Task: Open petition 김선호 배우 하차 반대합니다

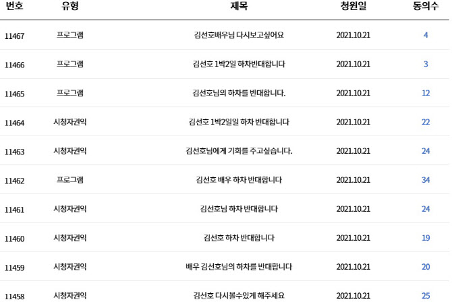Action: [239, 180]
